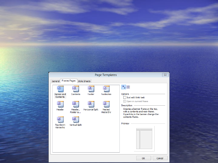
Task: Click the 'Top-Down Hierarchy' label text
Action: [60, 126]
